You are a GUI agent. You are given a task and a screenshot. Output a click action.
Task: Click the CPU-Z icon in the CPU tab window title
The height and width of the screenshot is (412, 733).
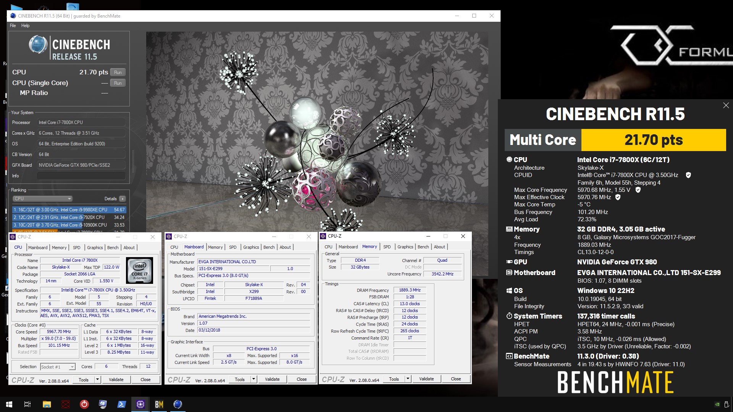pyautogui.click(x=13, y=237)
